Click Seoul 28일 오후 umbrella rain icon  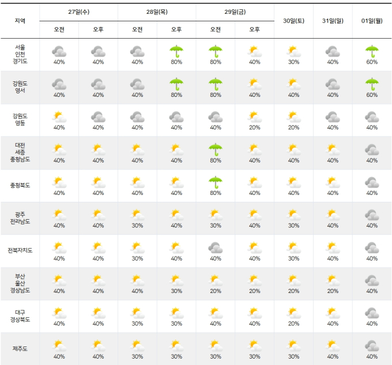click(x=176, y=51)
